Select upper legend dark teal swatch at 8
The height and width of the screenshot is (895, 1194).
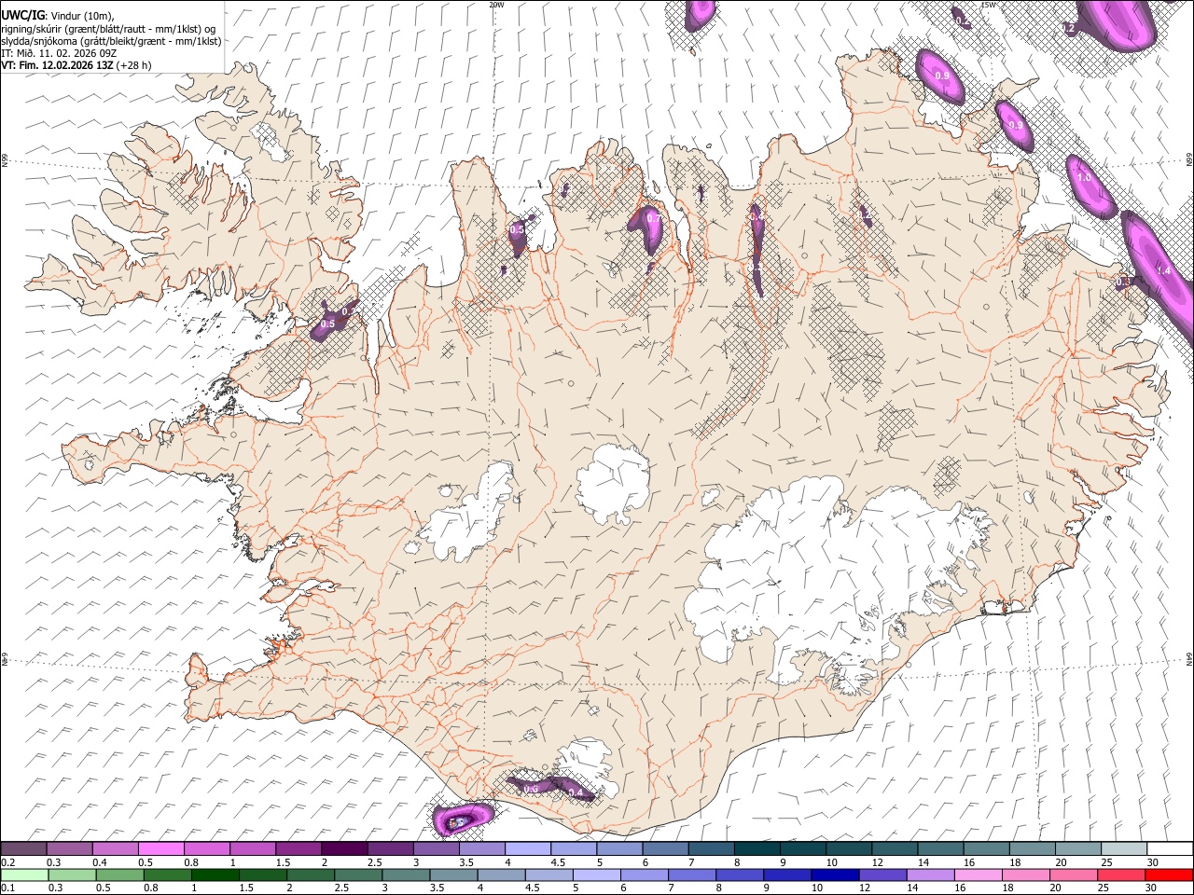point(757,848)
